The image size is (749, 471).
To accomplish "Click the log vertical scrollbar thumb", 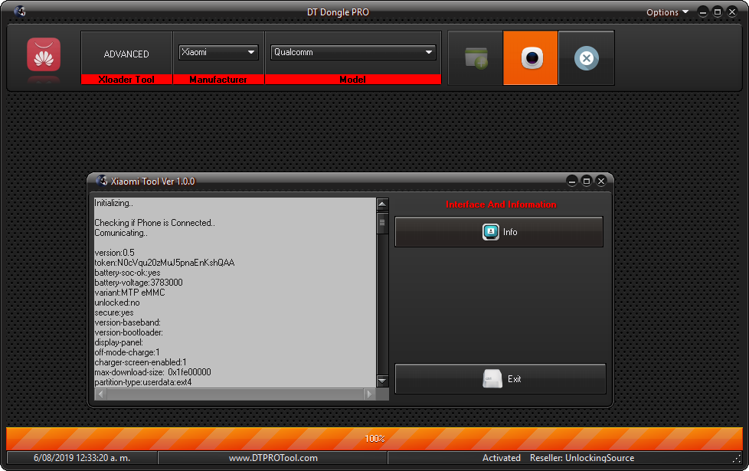I will [382, 223].
